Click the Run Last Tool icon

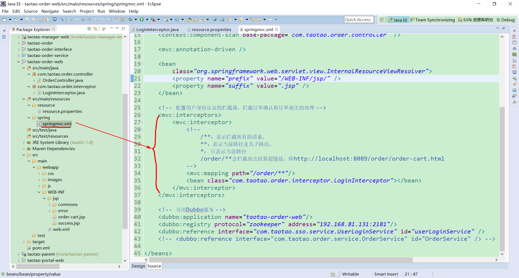[153, 19]
